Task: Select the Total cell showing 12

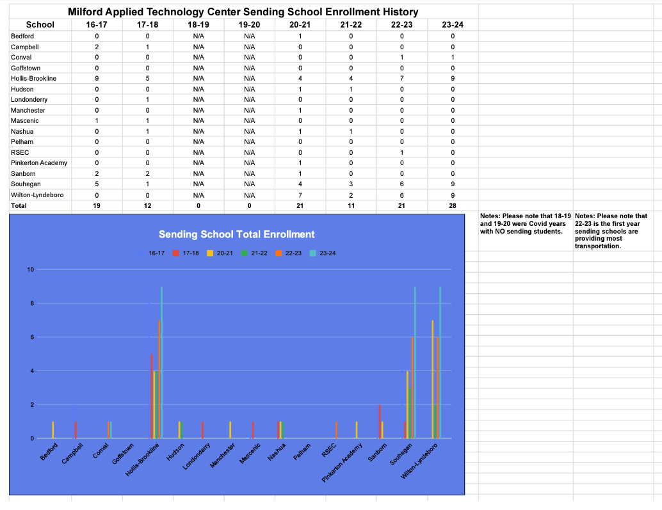Action: [x=148, y=205]
